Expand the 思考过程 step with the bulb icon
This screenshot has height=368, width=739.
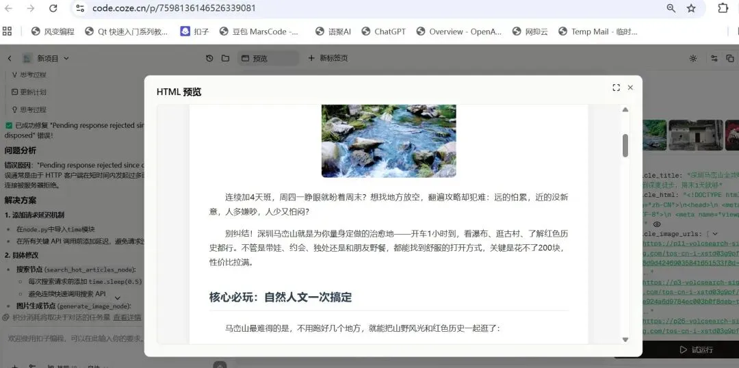point(29,109)
